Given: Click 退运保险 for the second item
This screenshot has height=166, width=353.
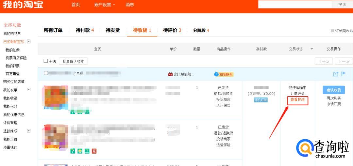Looking at the screenshot, I should (223, 145).
